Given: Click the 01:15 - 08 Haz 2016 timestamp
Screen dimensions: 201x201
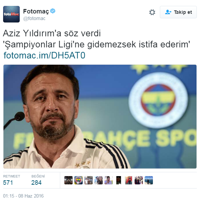Looking at the screenshot, I should pyautogui.click(x=23, y=196).
